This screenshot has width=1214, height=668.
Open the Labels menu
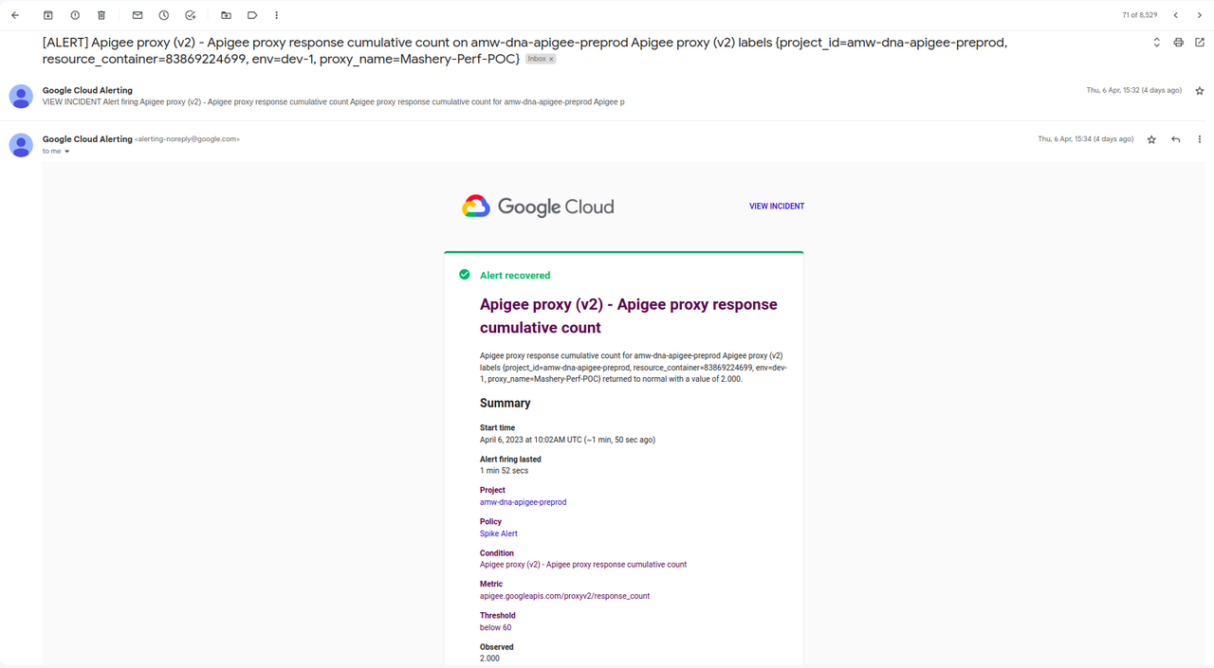252,15
